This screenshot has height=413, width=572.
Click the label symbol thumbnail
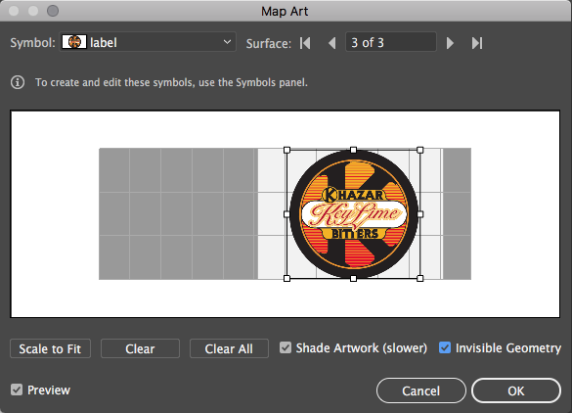tap(74, 42)
